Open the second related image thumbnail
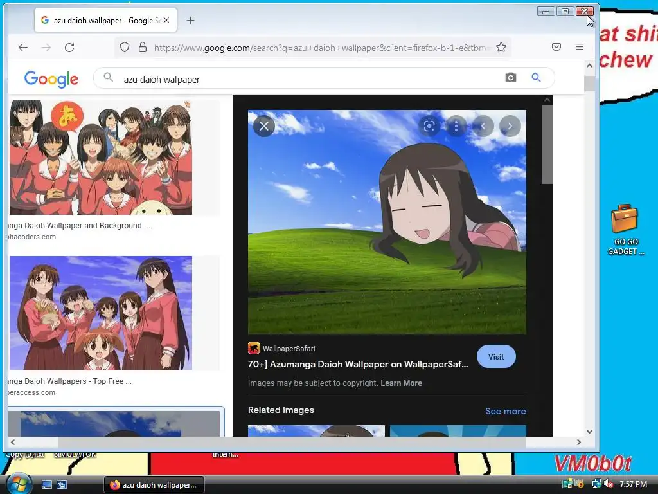 point(458,431)
